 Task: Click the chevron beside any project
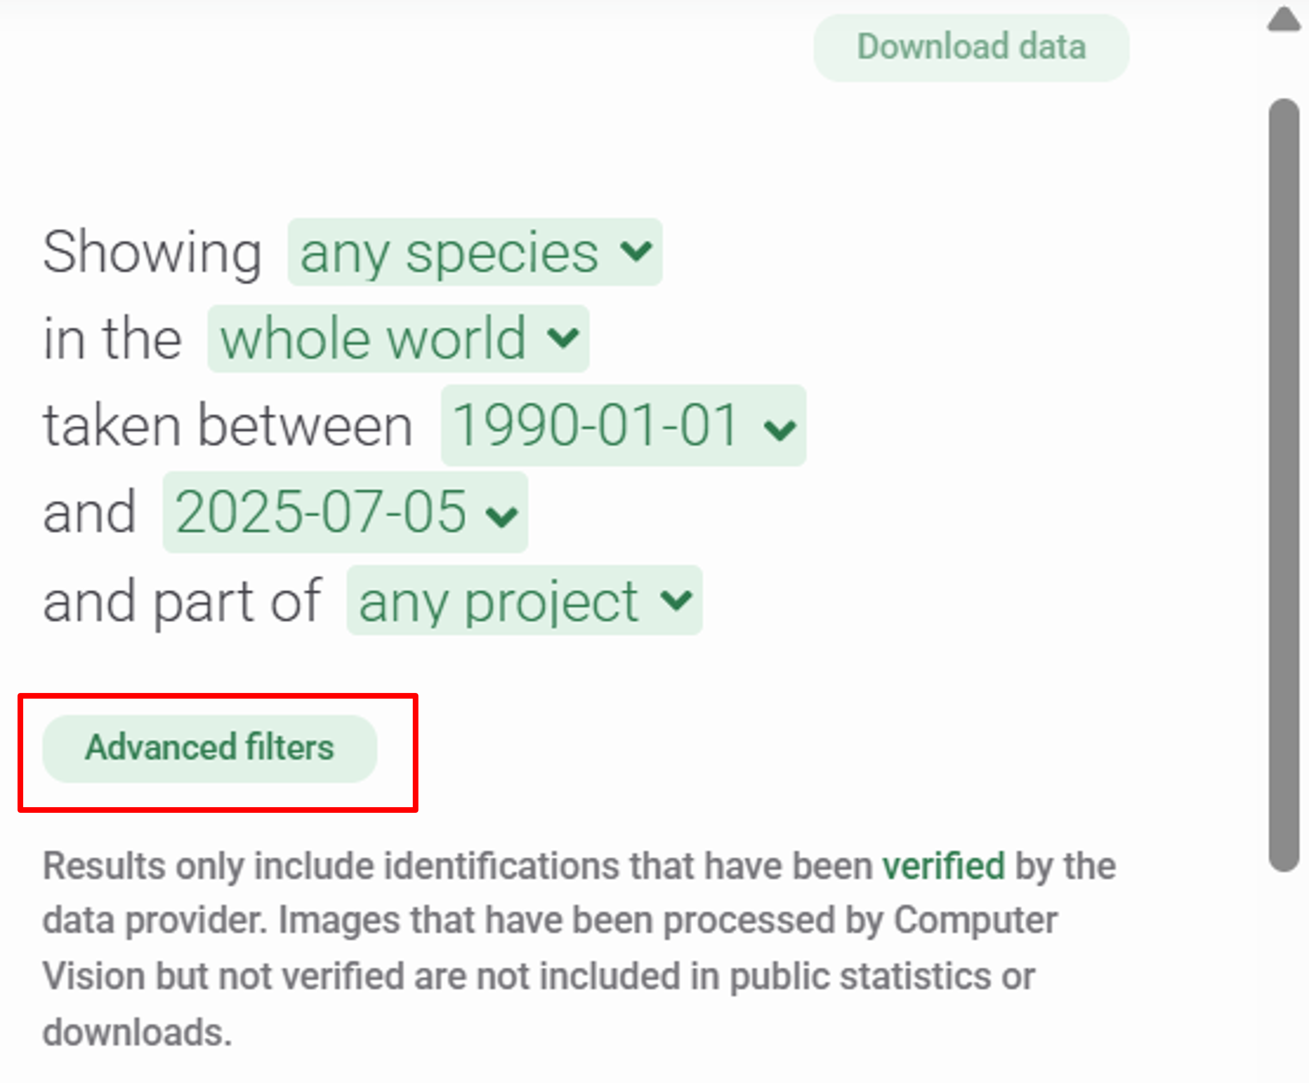pos(676,600)
